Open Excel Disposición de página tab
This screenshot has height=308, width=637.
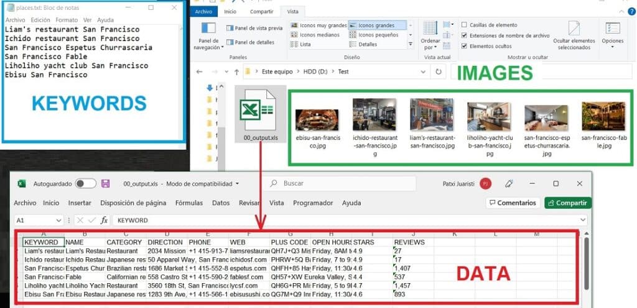(133, 202)
